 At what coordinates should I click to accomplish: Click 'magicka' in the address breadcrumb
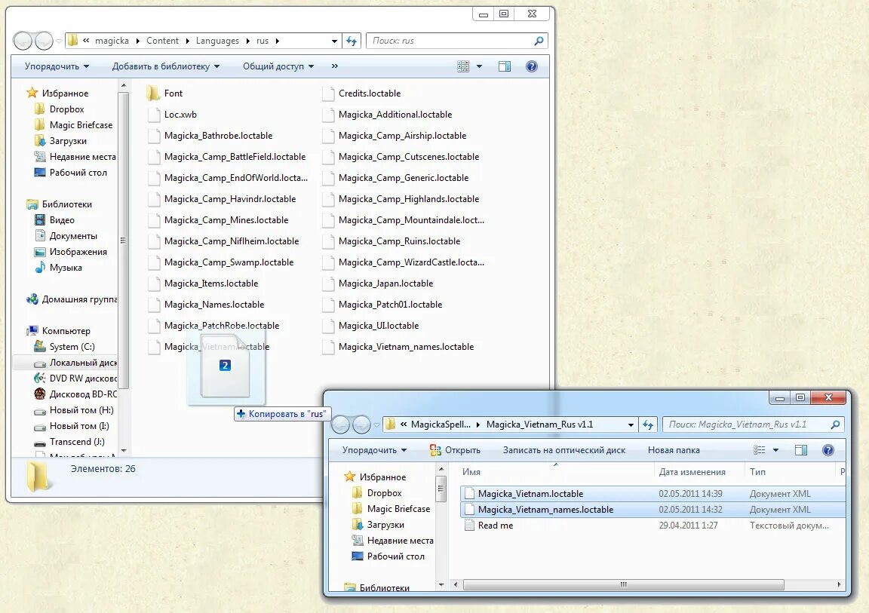[112, 41]
